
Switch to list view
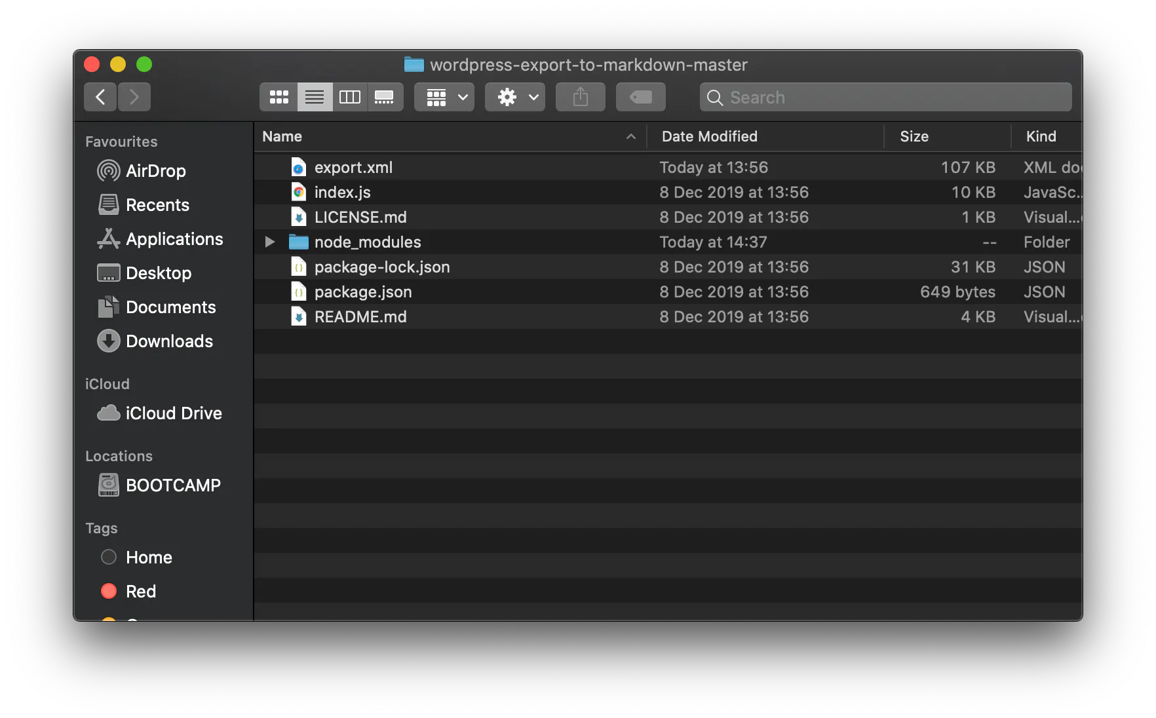click(315, 97)
